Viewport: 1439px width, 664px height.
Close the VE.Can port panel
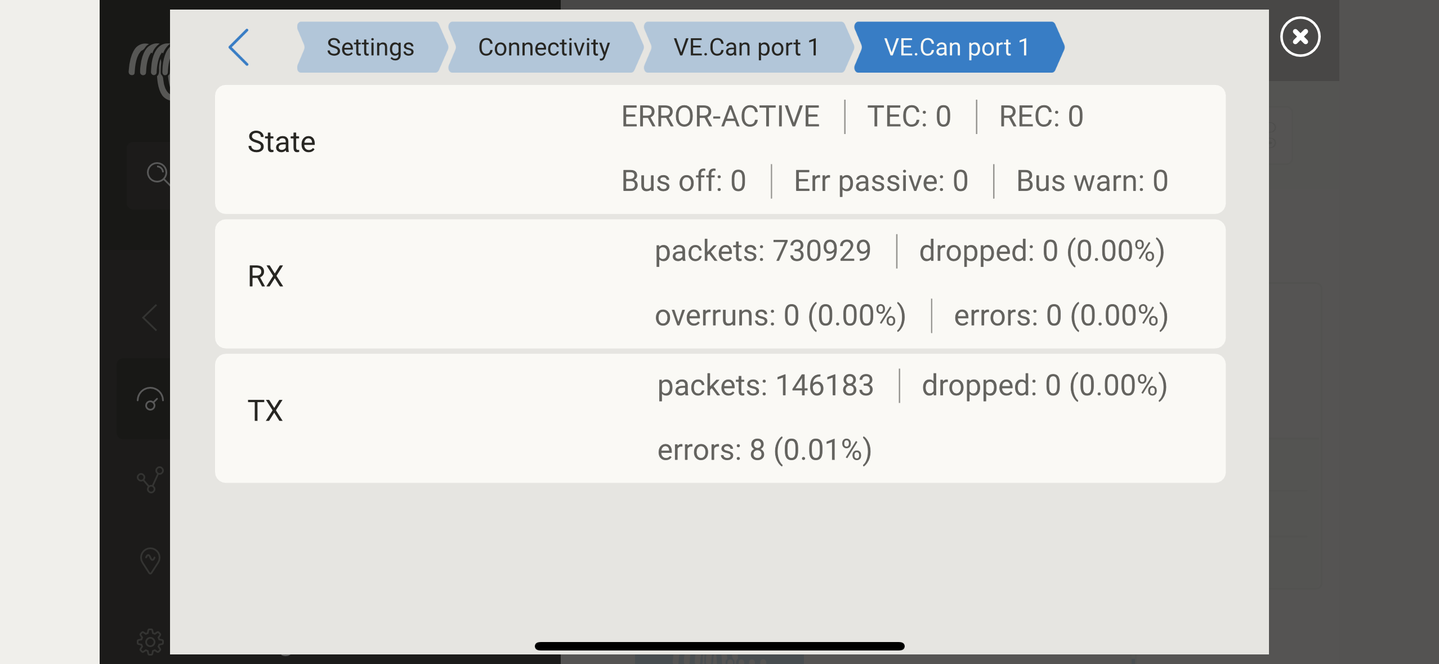coord(1300,37)
